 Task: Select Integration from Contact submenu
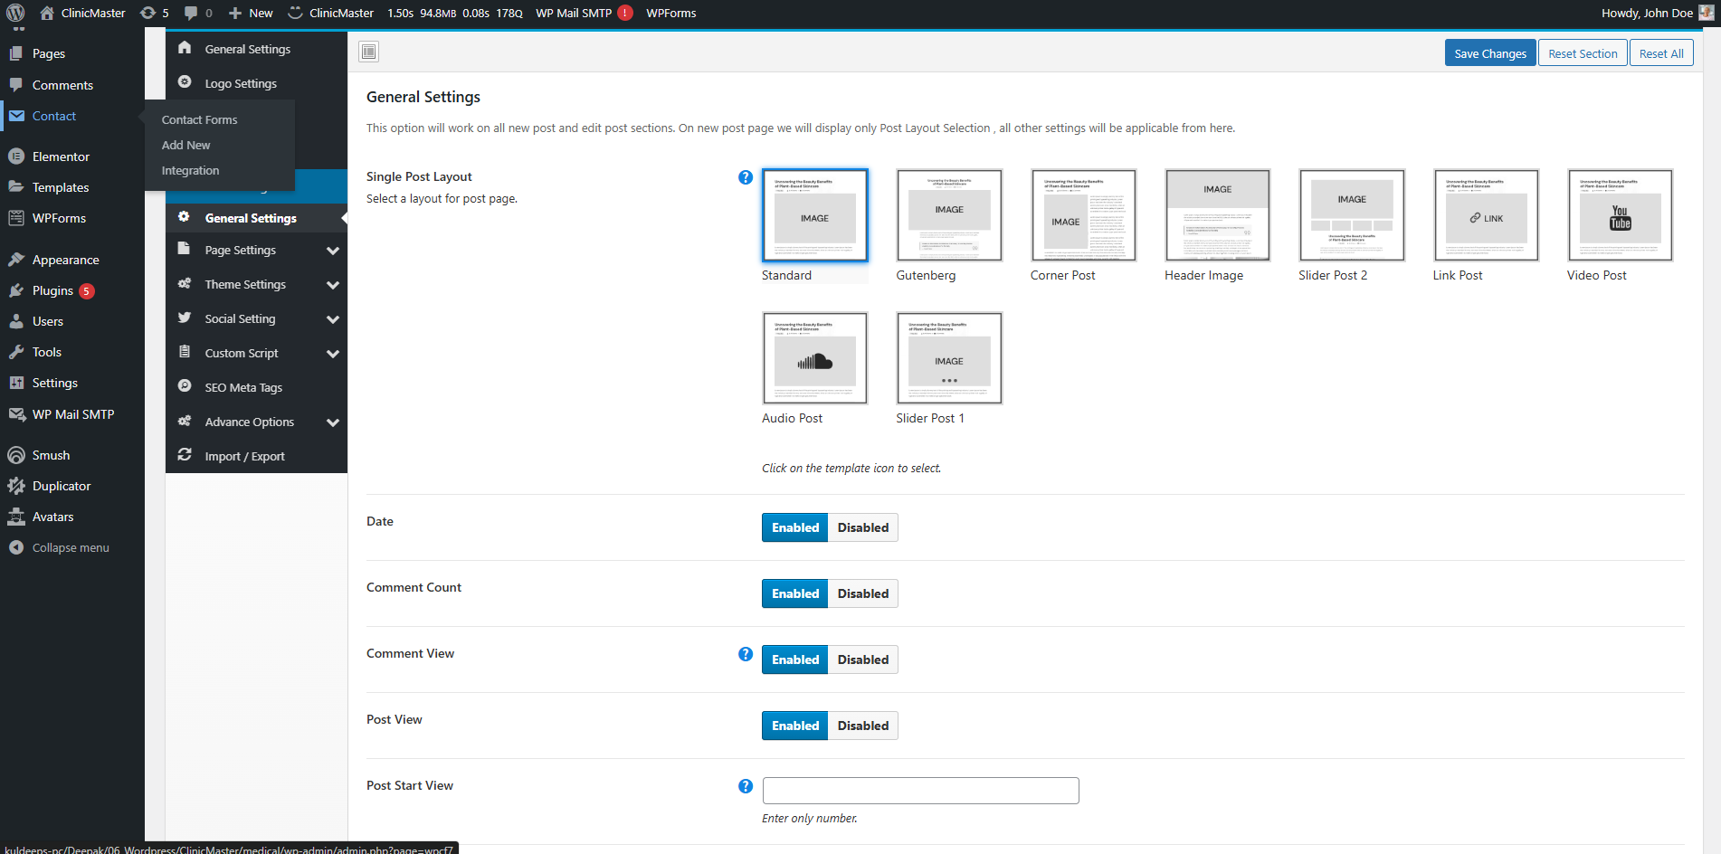coord(190,171)
